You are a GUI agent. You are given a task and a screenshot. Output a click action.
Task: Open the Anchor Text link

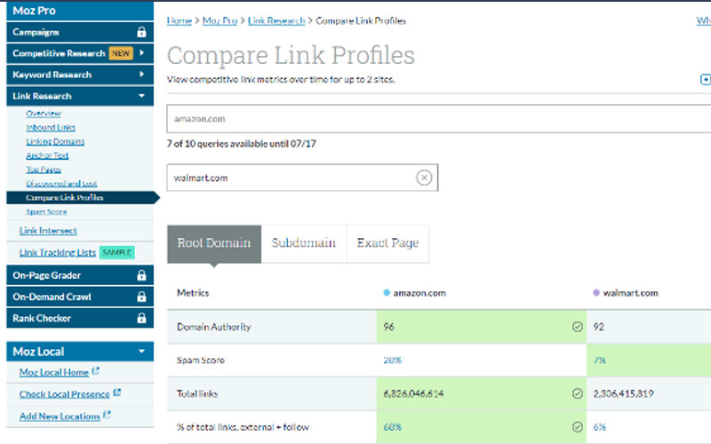pos(47,155)
